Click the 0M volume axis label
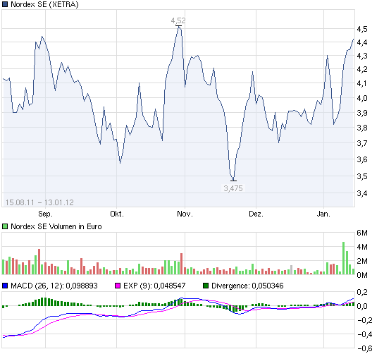 pyautogui.click(x=362, y=275)
